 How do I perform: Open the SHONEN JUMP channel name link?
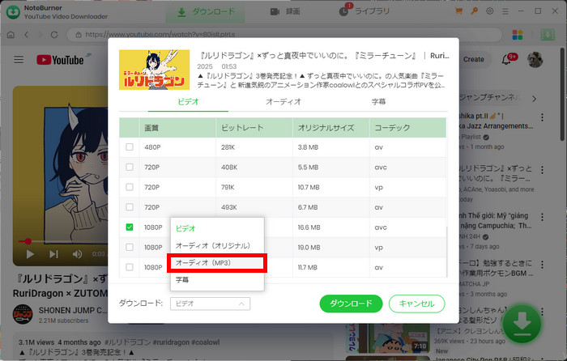coord(73,310)
